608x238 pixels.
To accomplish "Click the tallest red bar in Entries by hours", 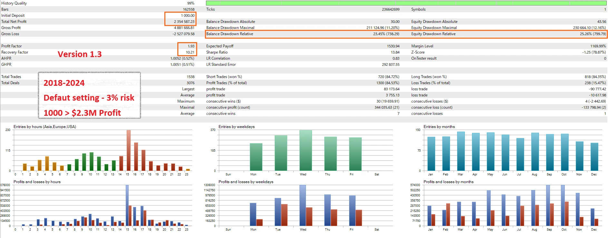I will 129,150.
